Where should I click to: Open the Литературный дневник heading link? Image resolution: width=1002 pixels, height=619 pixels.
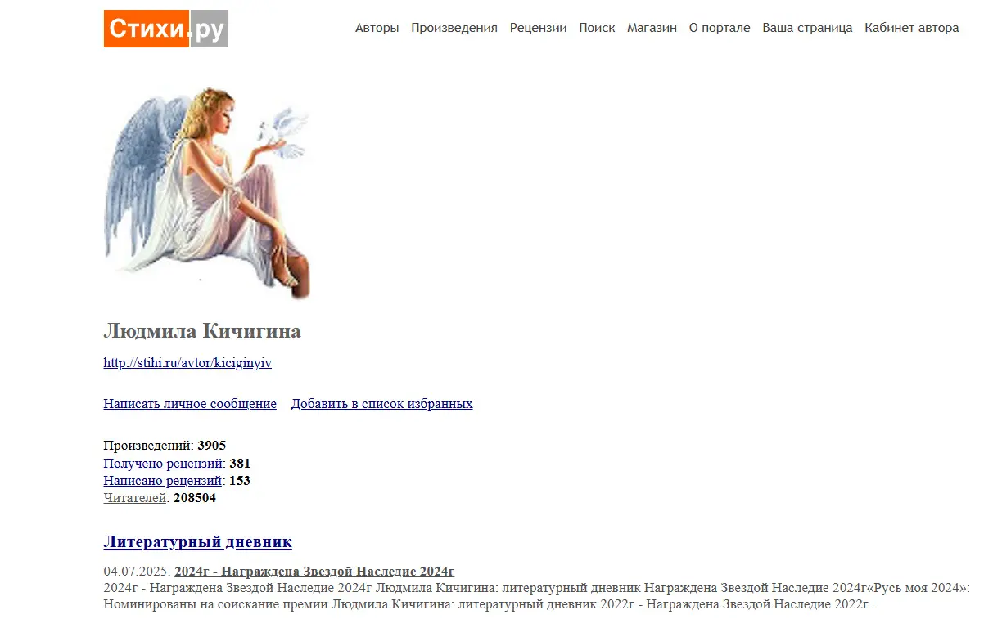[197, 542]
